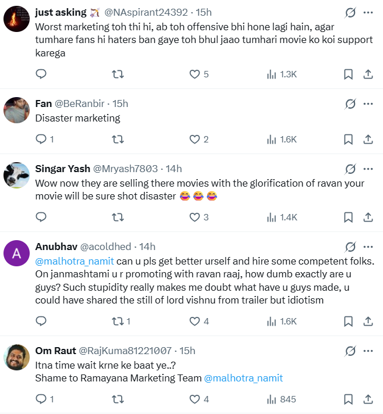View 845 views analytics on Om Raut's tweet

[281, 399]
